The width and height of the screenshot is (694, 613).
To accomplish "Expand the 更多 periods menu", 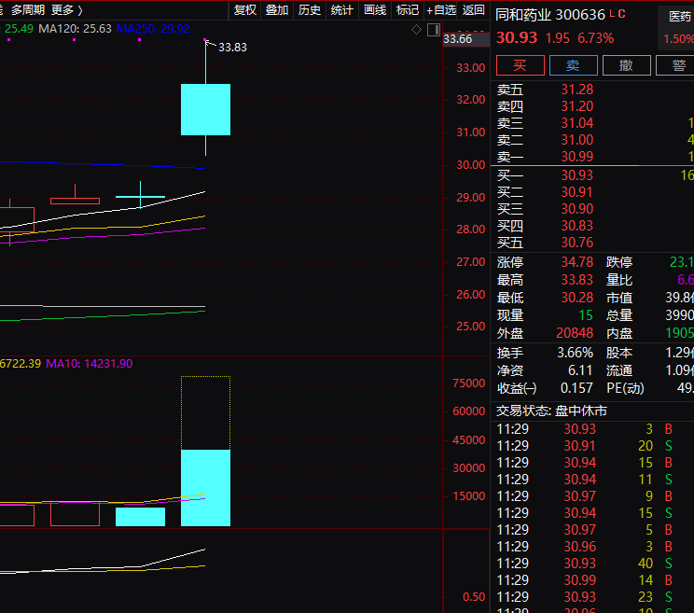I will click(67, 9).
